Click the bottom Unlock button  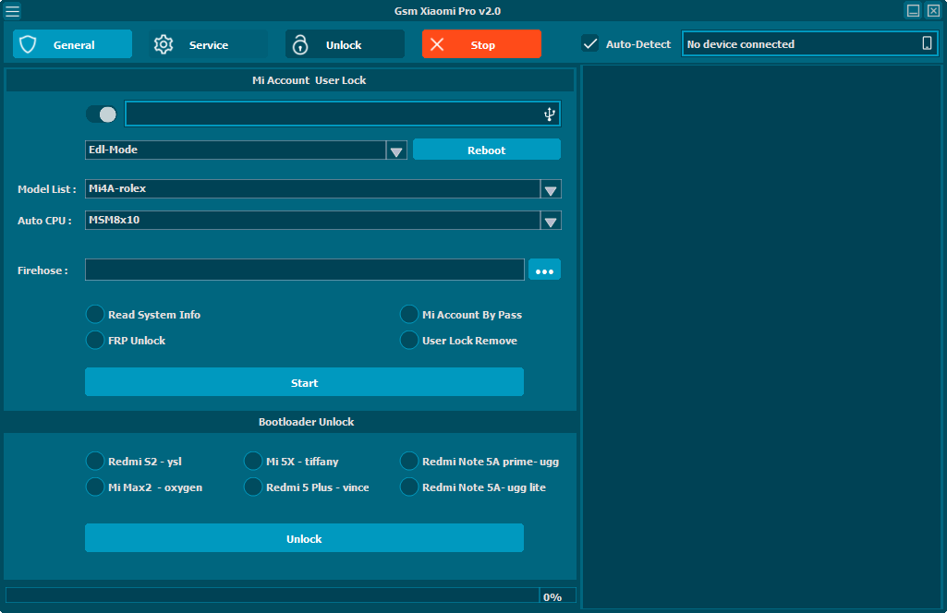coord(304,538)
